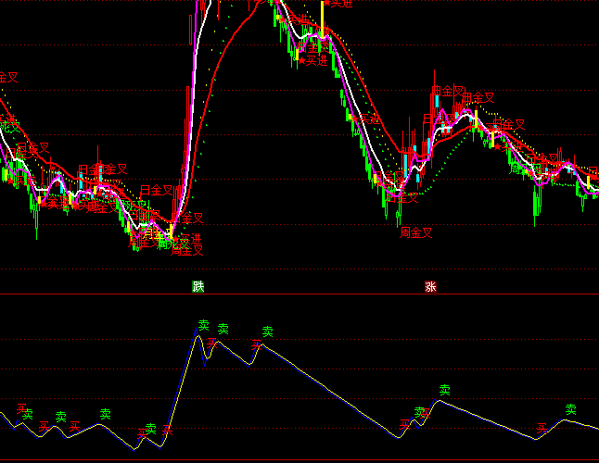Click the 周金叉 label below the candle low

click(416, 233)
